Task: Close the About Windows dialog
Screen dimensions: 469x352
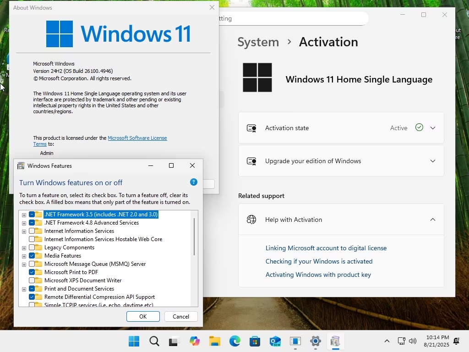Action: coord(212,7)
